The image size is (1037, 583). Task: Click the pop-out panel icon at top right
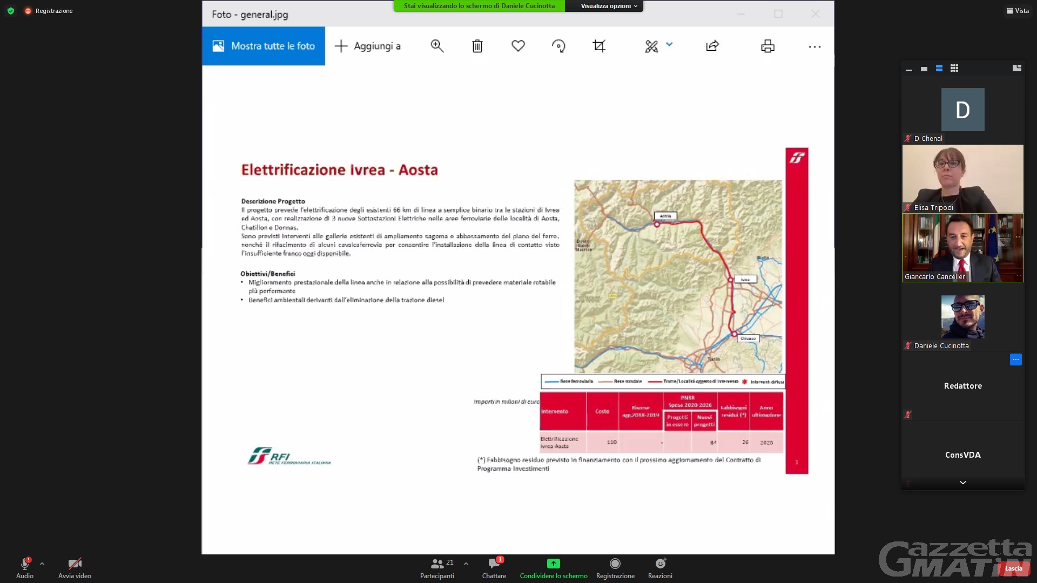1017,68
